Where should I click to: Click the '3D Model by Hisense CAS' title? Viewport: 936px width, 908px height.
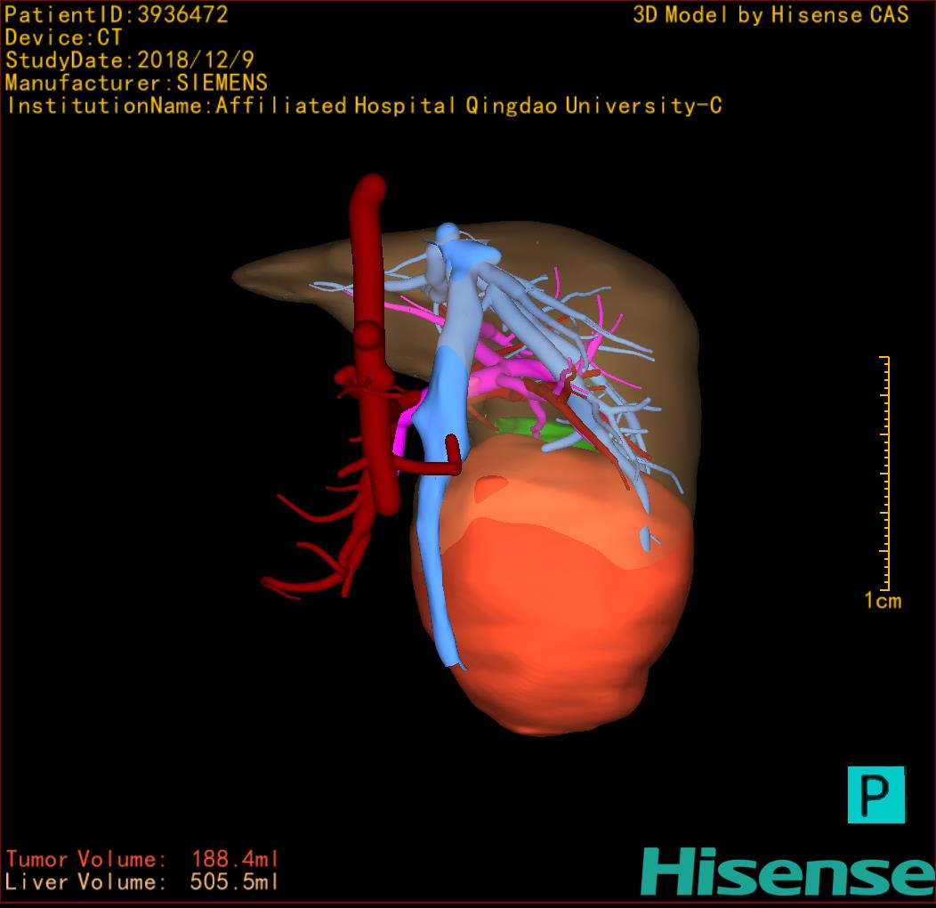771,15
